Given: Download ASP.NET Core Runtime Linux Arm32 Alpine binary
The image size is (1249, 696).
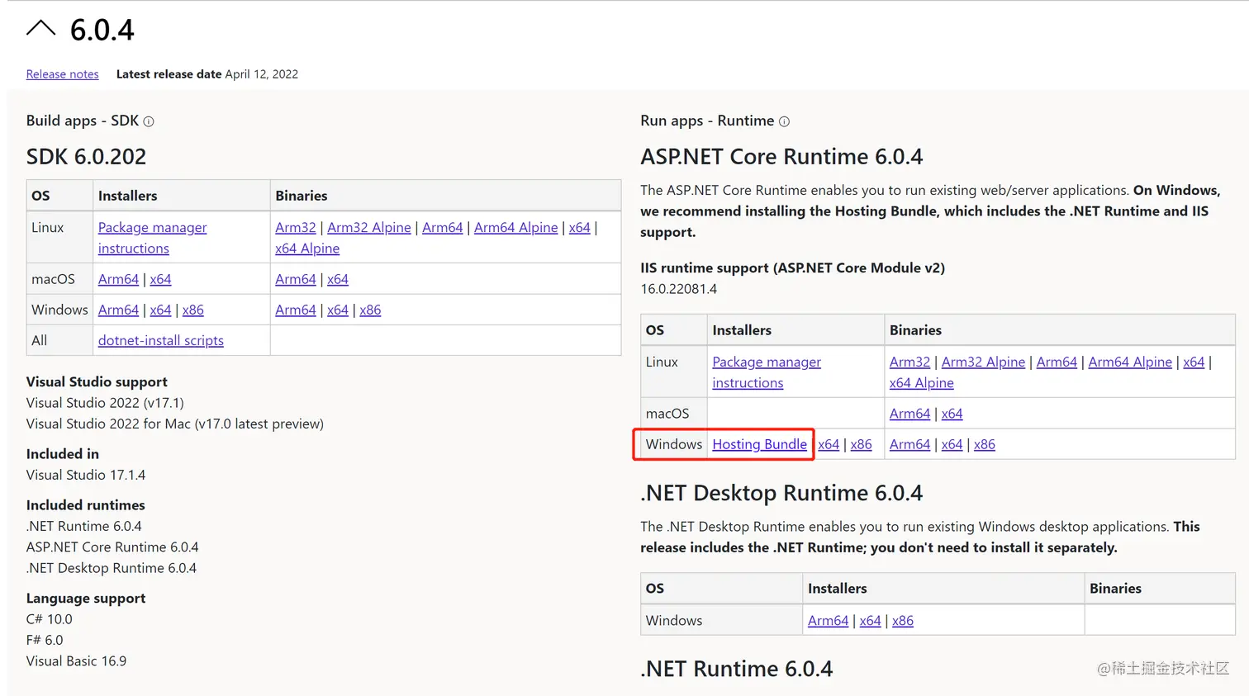Looking at the screenshot, I should pyautogui.click(x=983, y=362).
